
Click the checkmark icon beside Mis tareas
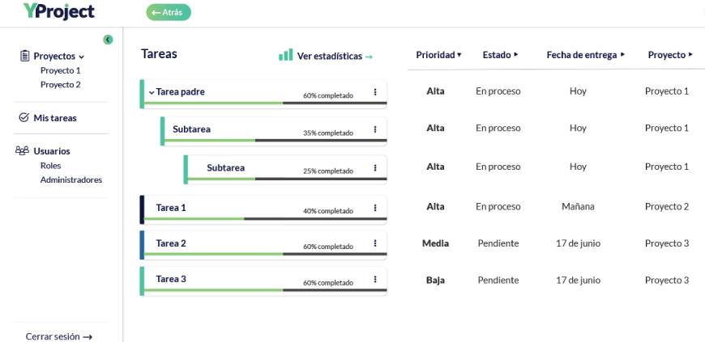pyautogui.click(x=23, y=117)
